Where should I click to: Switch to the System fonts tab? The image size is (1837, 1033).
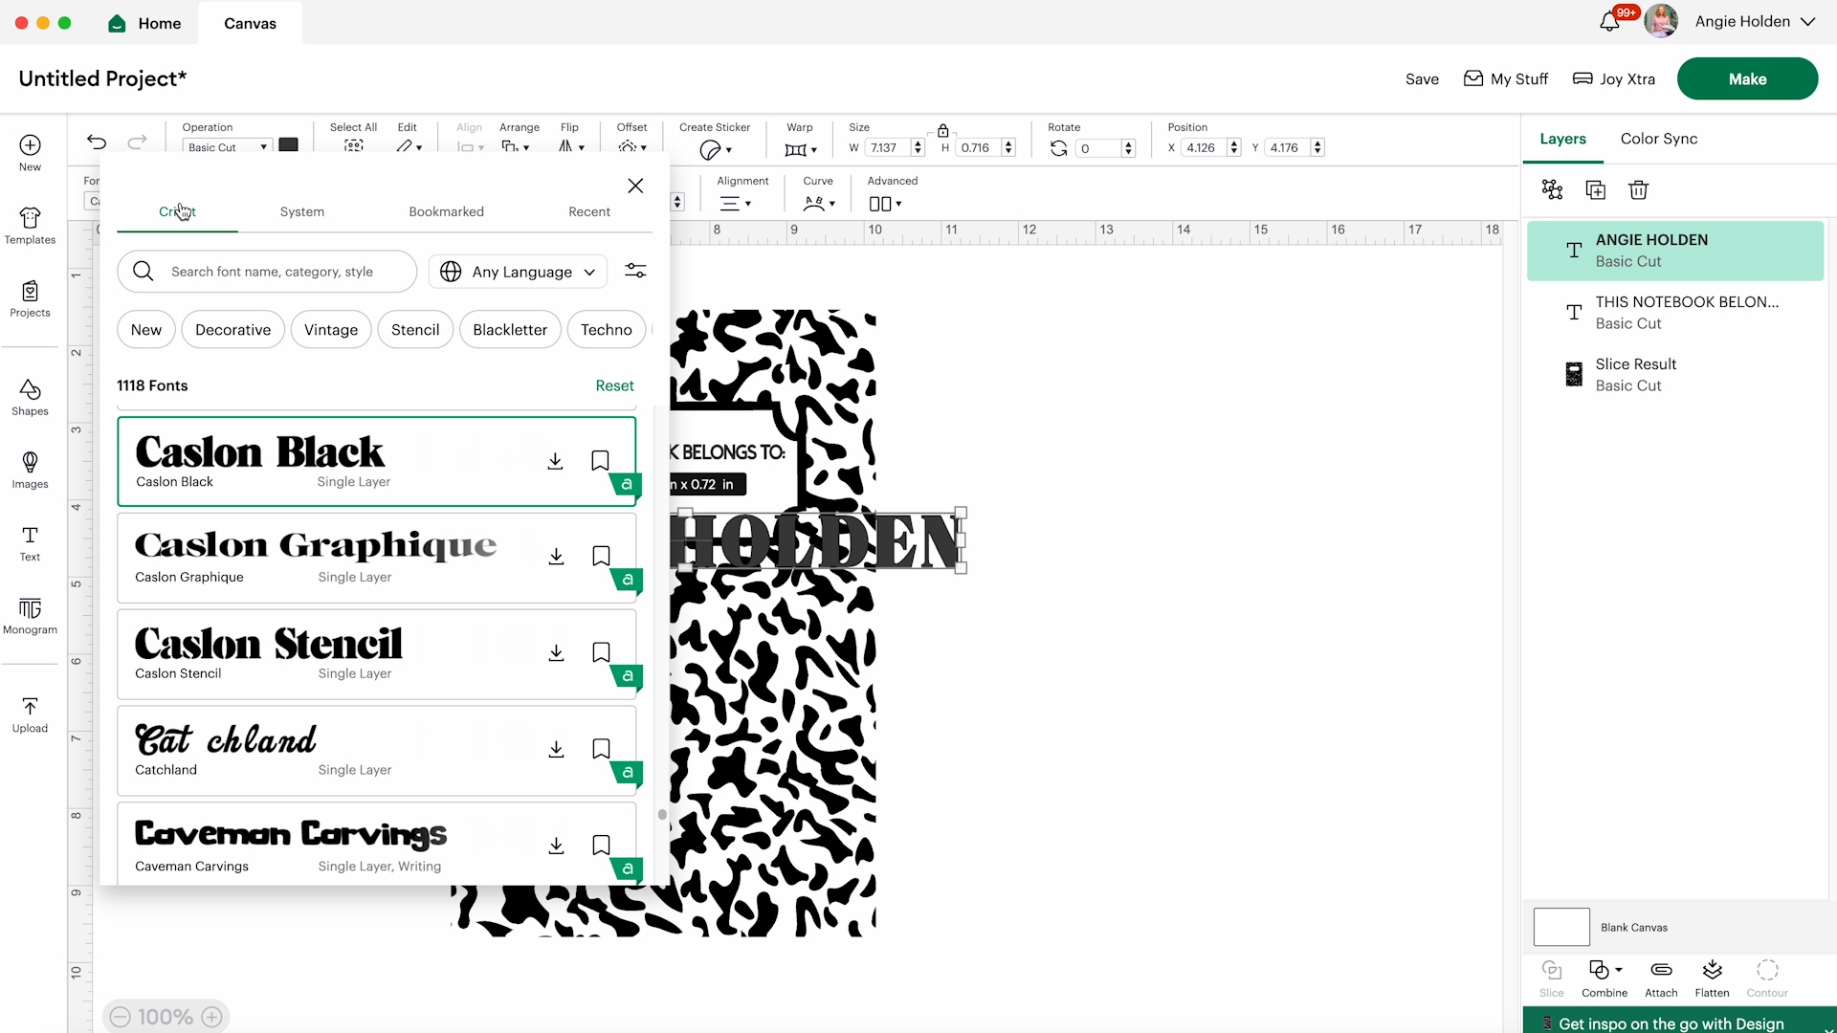pyautogui.click(x=302, y=211)
